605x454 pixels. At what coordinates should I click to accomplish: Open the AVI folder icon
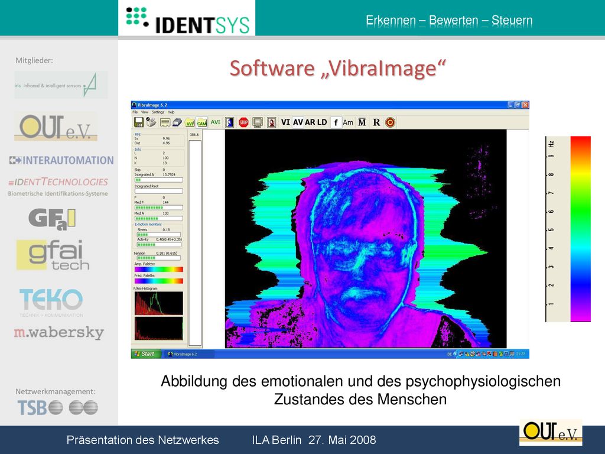pyautogui.click(x=190, y=122)
